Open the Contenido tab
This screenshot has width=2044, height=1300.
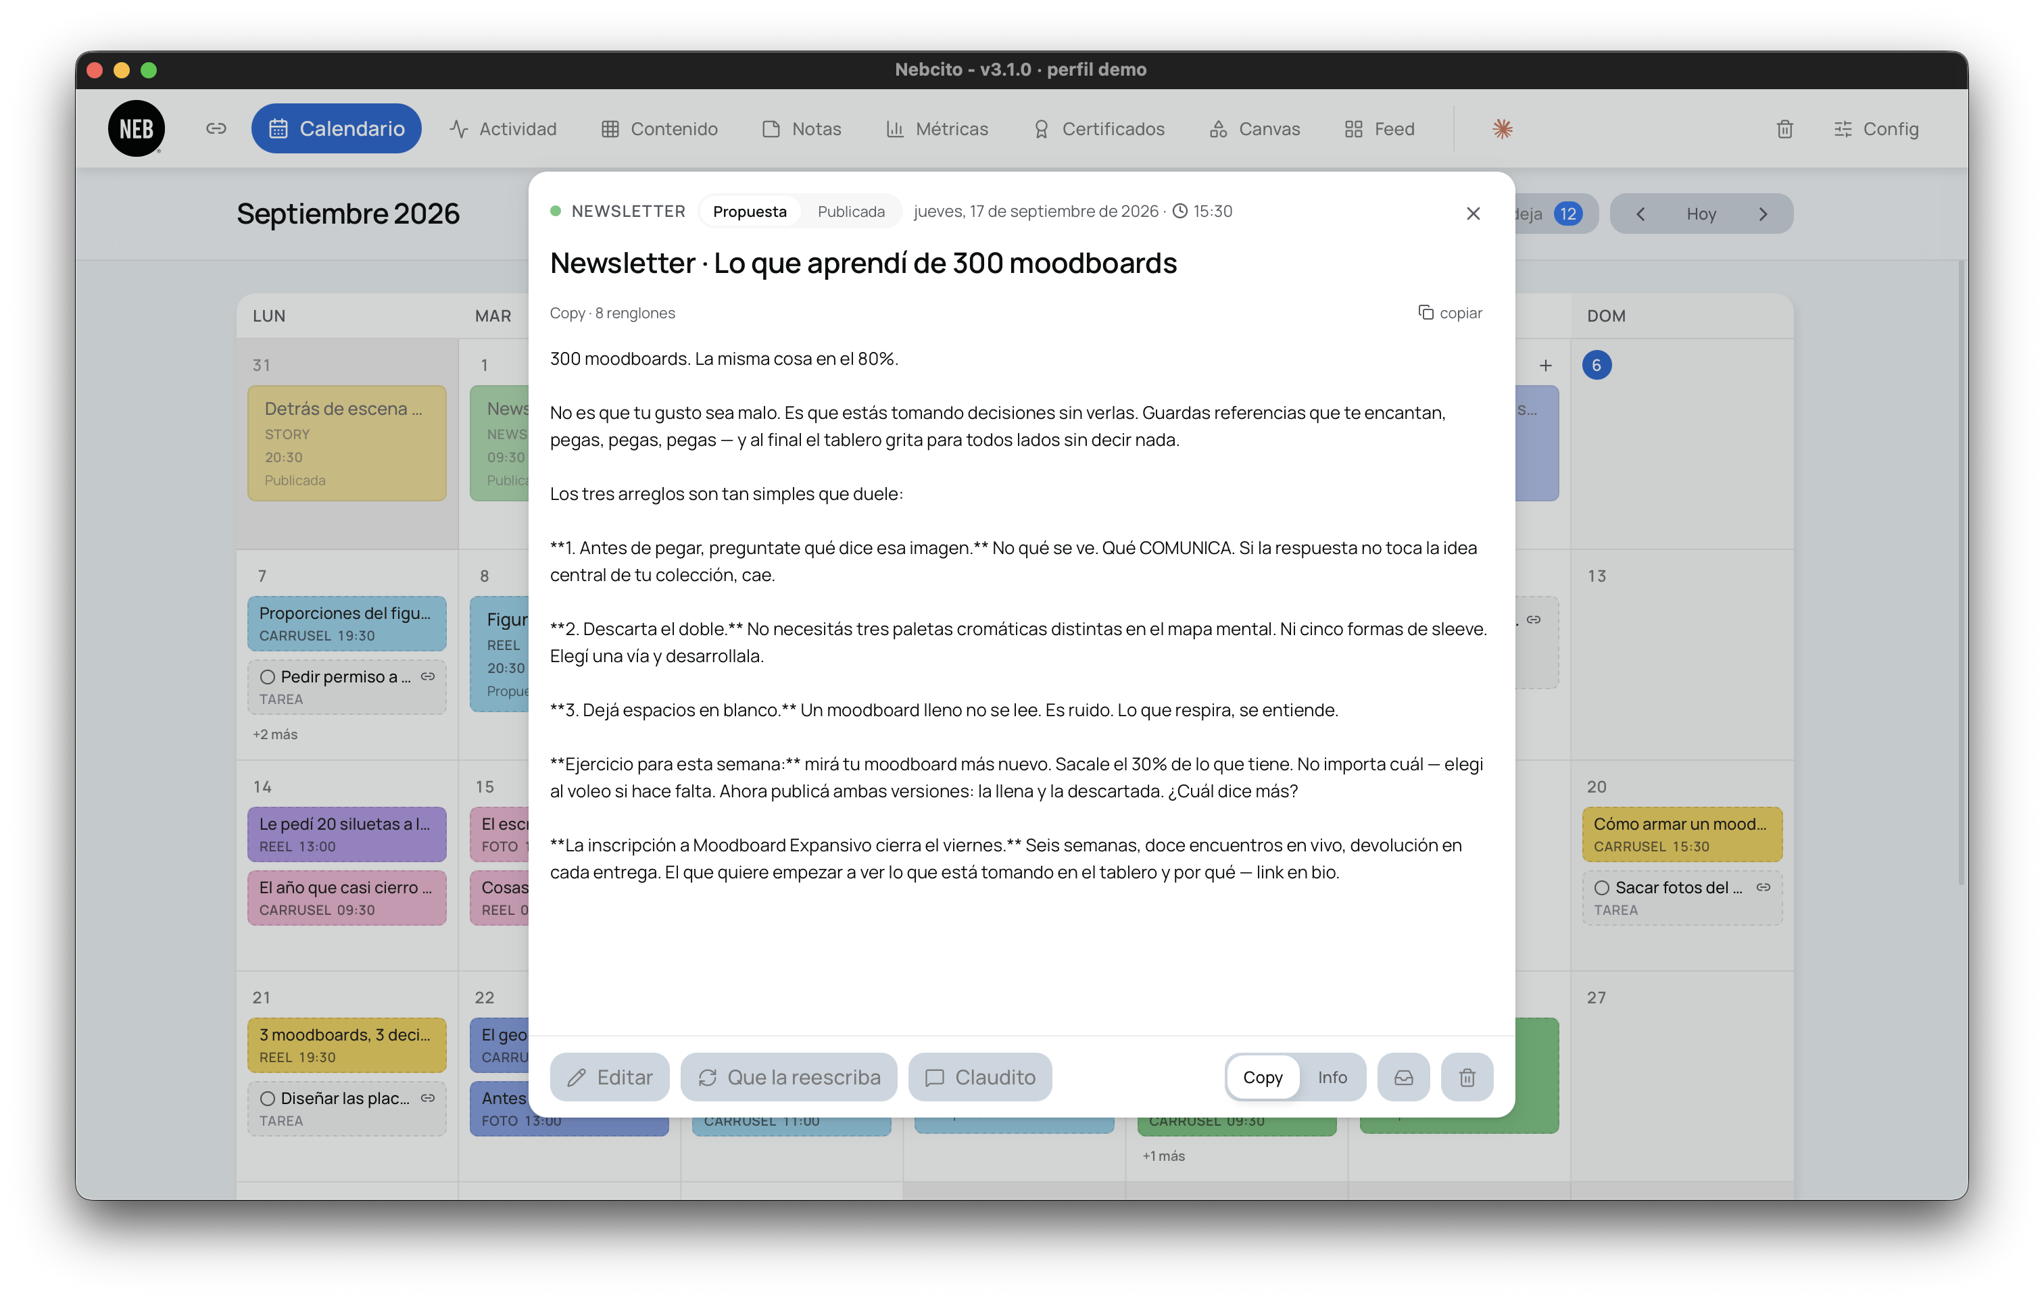pyautogui.click(x=660, y=129)
